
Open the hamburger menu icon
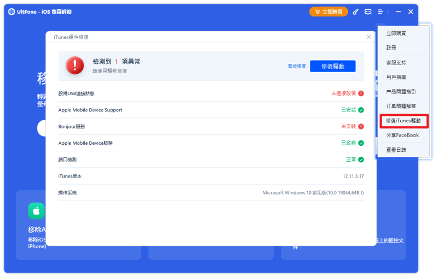(x=381, y=12)
